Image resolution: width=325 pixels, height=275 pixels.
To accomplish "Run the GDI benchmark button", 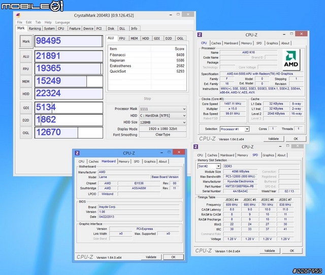I will 26,108.
